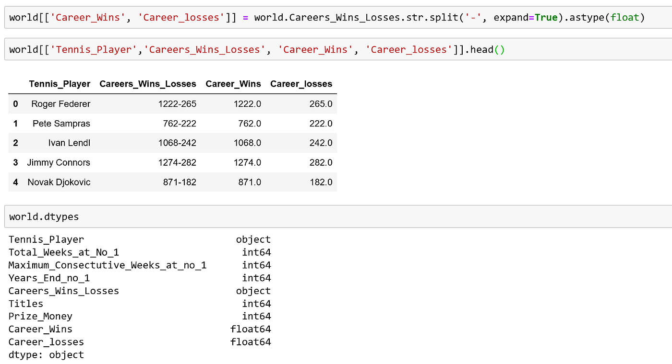The image size is (672, 364).
Task: Select the Maximum_Consectutive_Weeks_at_no_1 dtype entry
Action: [108, 265]
